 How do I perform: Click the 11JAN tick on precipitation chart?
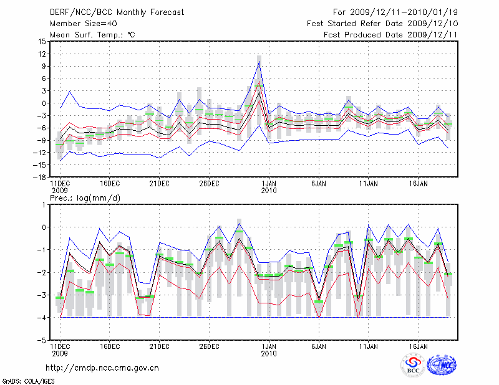(x=369, y=346)
